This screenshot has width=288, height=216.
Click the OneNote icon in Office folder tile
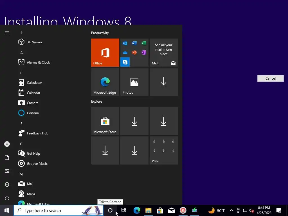[x=144, y=53]
